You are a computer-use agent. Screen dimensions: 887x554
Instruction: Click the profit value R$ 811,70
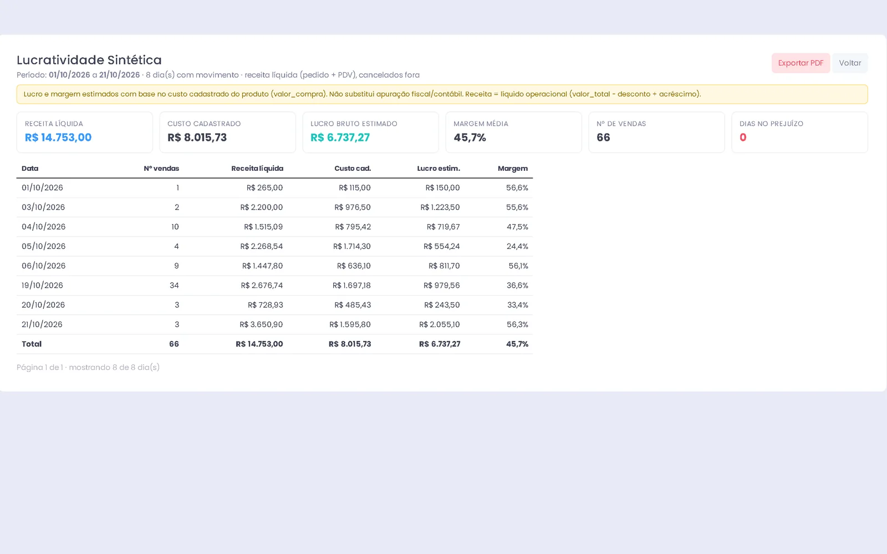pos(444,266)
